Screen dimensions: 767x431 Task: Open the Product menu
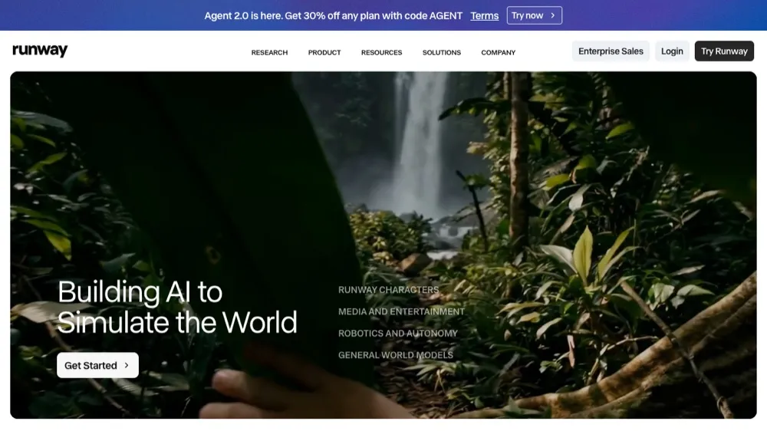[x=324, y=52]
